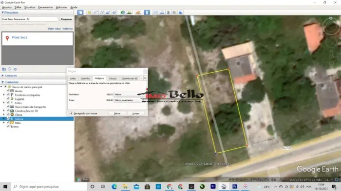Open the ruler measurement tool
The width and height of the screenshot is (341, 191).
[147, 12]
